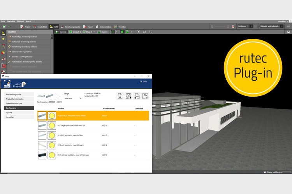Select the red-and-white ramp icon in the sidebar
The width and height of the screenshot is (292, 194).
tap(4, 59)
